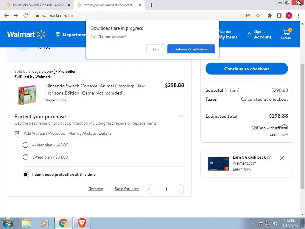
Task: Click the taskbar clock 8:14 PM
Action: click(290, 223)
